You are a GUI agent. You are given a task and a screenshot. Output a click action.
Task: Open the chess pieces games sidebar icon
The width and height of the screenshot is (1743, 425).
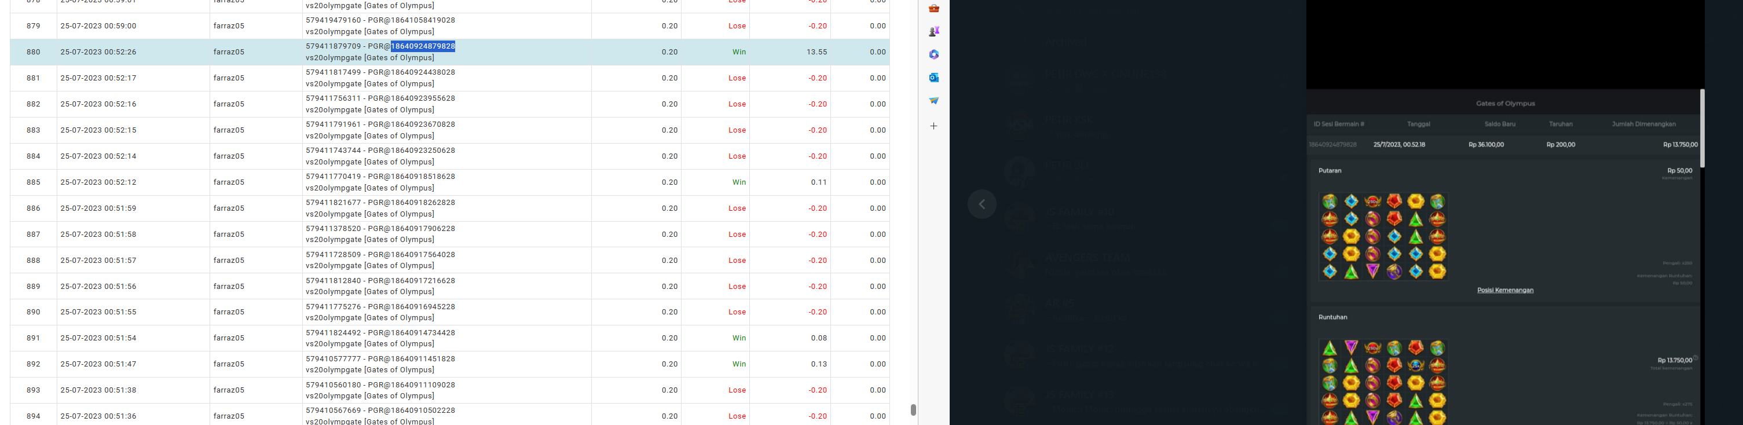coord(933,32)
